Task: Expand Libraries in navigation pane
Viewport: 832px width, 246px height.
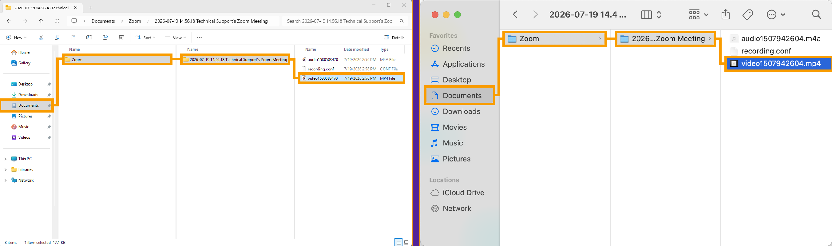Action: pyautogui.click(x=6, y=169)
